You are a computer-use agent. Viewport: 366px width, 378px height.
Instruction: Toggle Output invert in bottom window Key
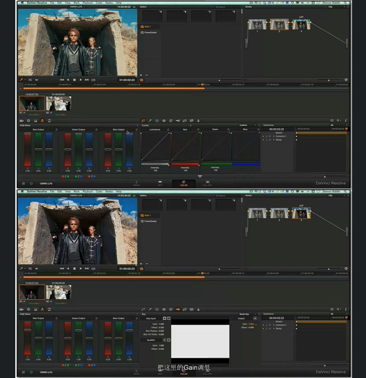(x=255, y=318)
